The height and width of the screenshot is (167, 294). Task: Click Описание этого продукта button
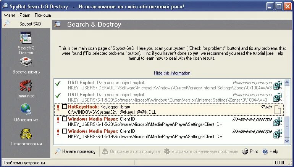131,151
